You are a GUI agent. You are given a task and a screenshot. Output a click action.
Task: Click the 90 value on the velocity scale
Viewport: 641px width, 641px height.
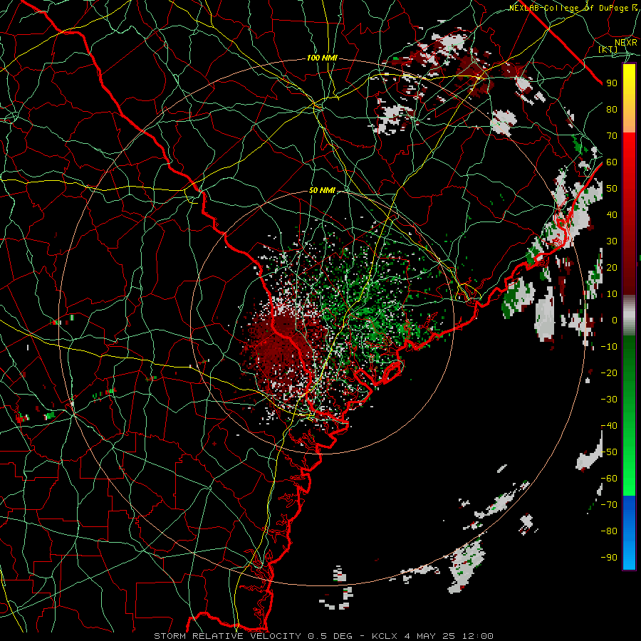tap(612, 83)
